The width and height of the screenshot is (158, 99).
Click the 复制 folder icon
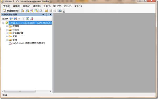click(10, 36)
